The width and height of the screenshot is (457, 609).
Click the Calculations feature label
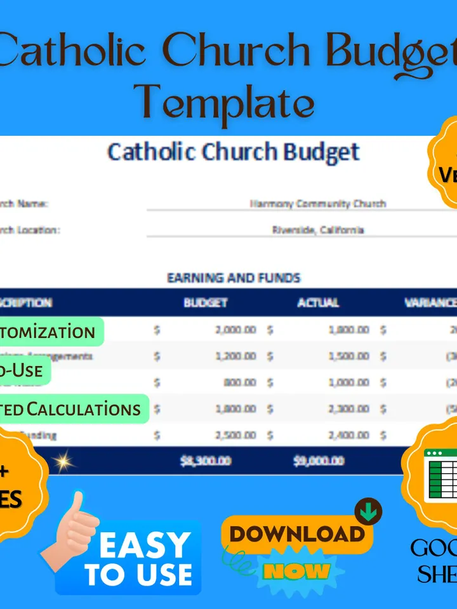tap(75, 409)
